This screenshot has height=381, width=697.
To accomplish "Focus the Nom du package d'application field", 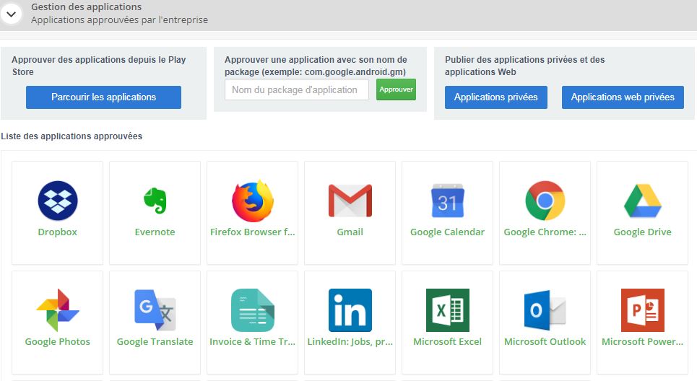I will [x=296, y=89].
